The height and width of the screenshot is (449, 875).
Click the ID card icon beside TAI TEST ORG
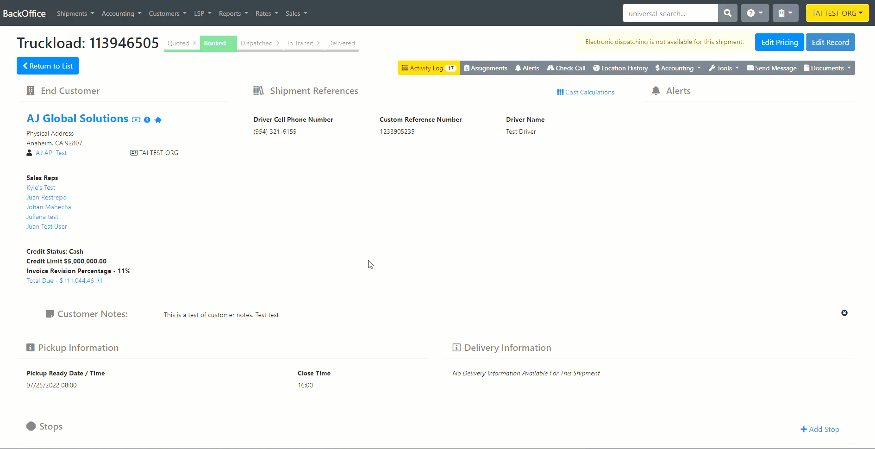pyautogui.click(x=134, y=153)
